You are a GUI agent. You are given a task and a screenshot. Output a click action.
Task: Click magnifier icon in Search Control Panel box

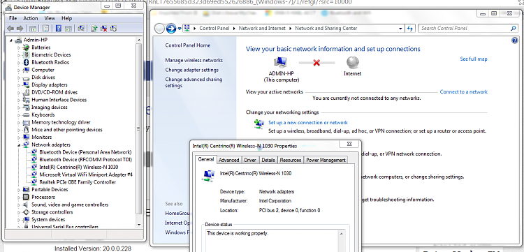tap(514, 29)
